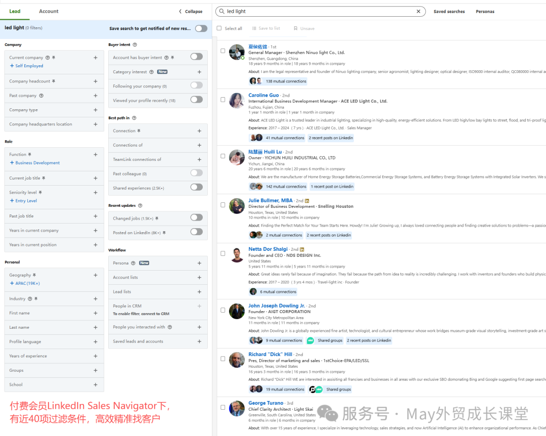This screenshot has height=436, width=546.
Task: Click help icon next to Best path in
Action: pos(134,118)
